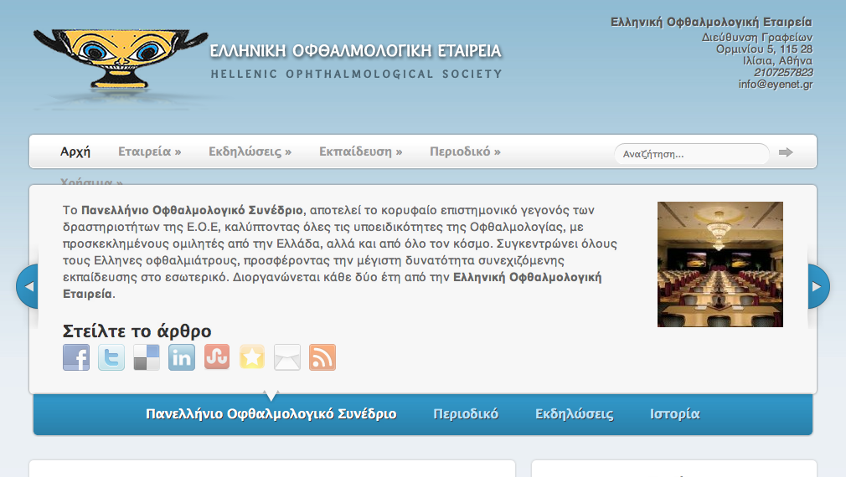The height and width of the screenshot is (477, 846).
Task: Select the Πανελλήνιο Οφθαλμολογικό Συνέδριο slider tab
Action: pos(271,414)
